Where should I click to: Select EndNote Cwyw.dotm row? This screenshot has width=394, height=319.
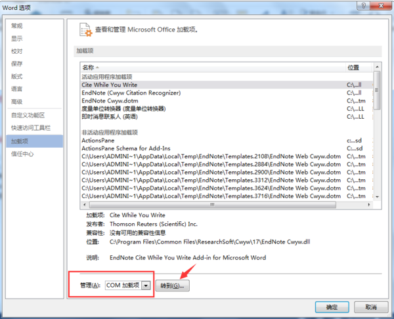[227, 101]
